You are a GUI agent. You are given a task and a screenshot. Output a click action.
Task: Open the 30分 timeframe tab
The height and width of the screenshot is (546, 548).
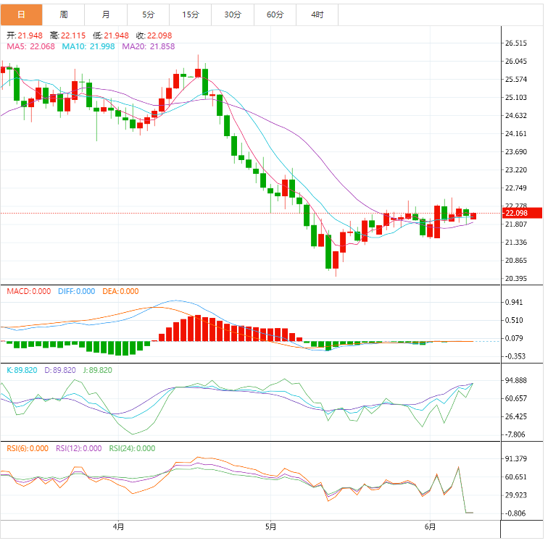[x=233, y=14]
